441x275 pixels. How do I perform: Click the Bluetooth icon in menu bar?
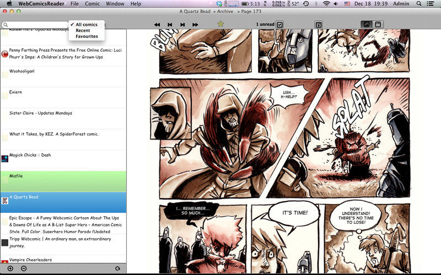316,4
